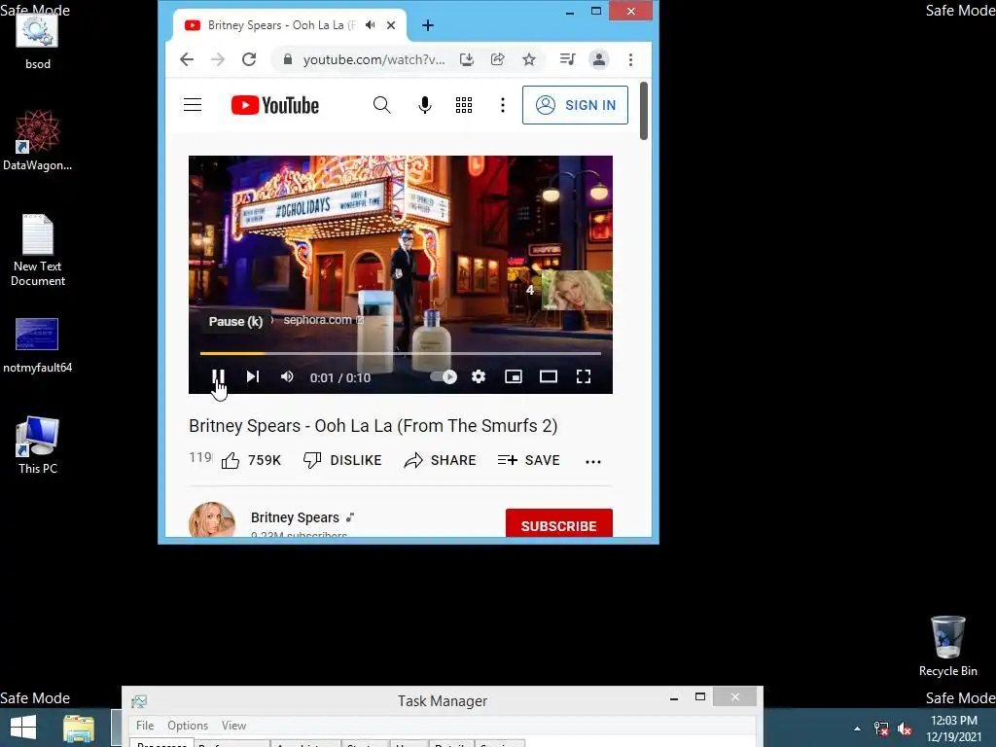Screen dimensions: 996x747
Task: Click the Chrome page scrollbar
Action: (644, 111)
